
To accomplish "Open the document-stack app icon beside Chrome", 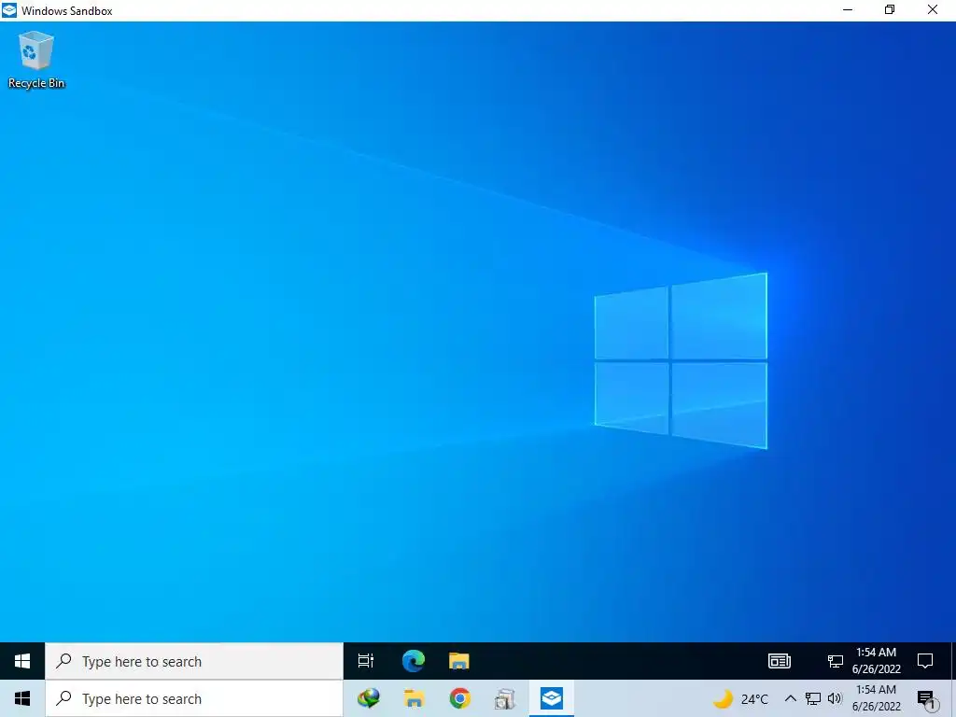I will coord(505,698).
